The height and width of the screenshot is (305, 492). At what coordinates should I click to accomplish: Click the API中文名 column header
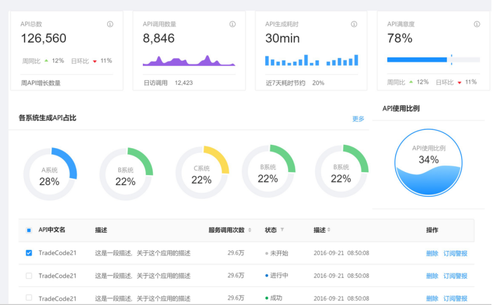[52, 230]
